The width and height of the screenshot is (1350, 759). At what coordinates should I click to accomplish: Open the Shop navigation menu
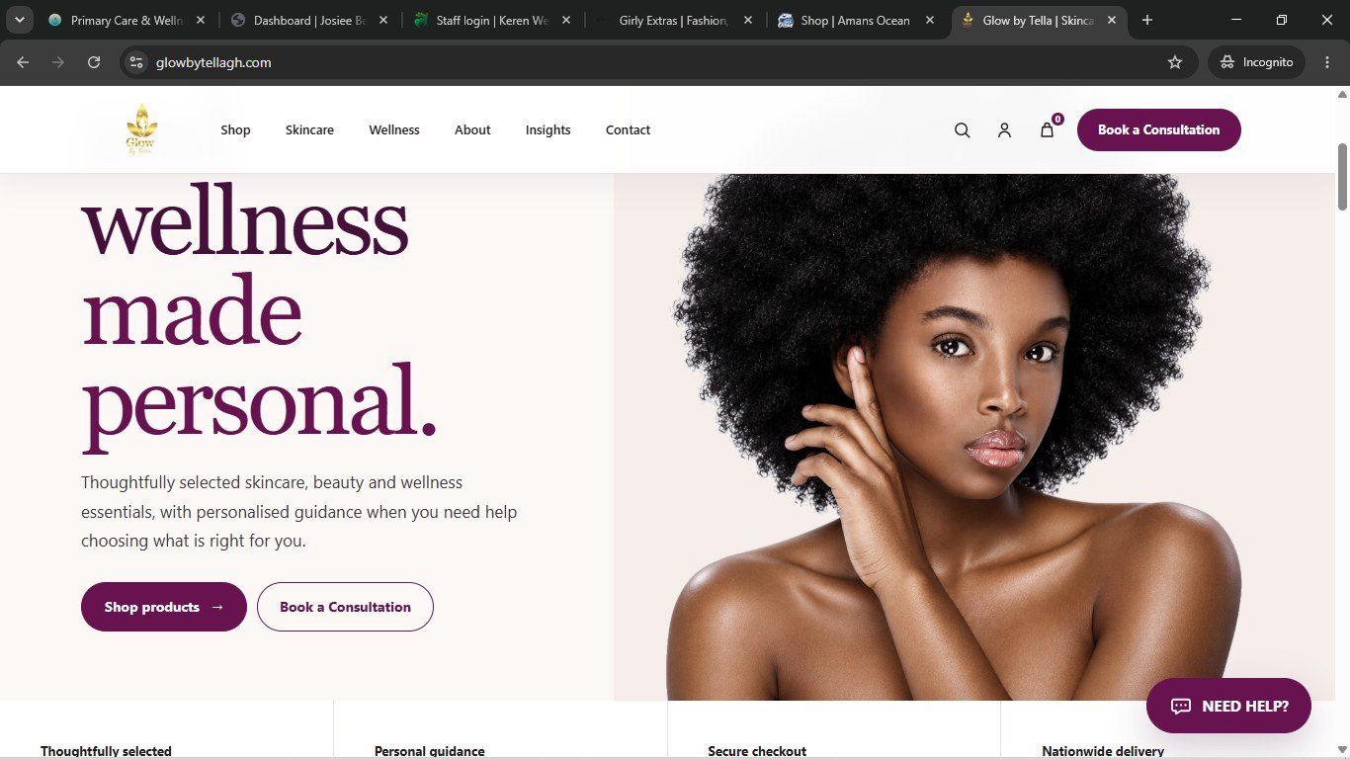pos(235,130)
